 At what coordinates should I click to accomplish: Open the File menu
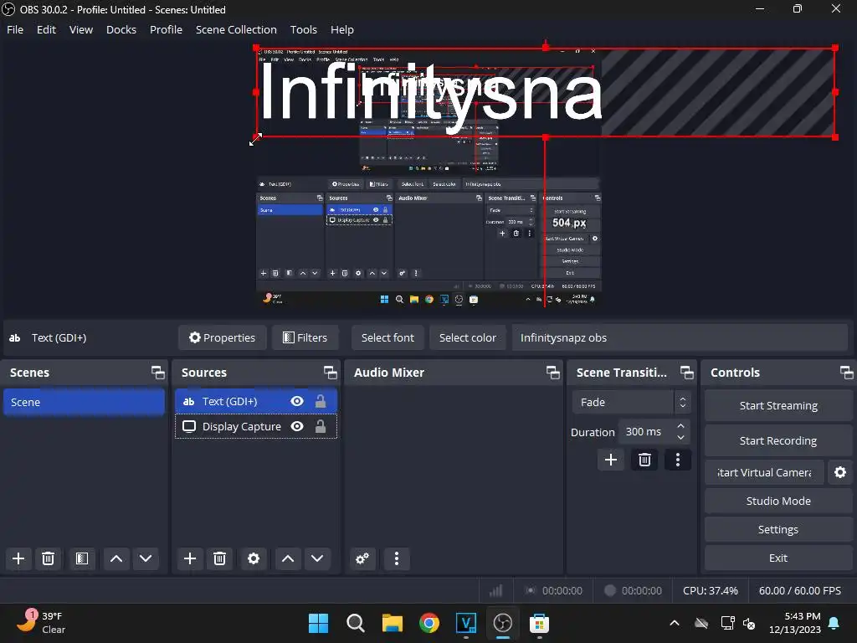(x=15, y=29)
